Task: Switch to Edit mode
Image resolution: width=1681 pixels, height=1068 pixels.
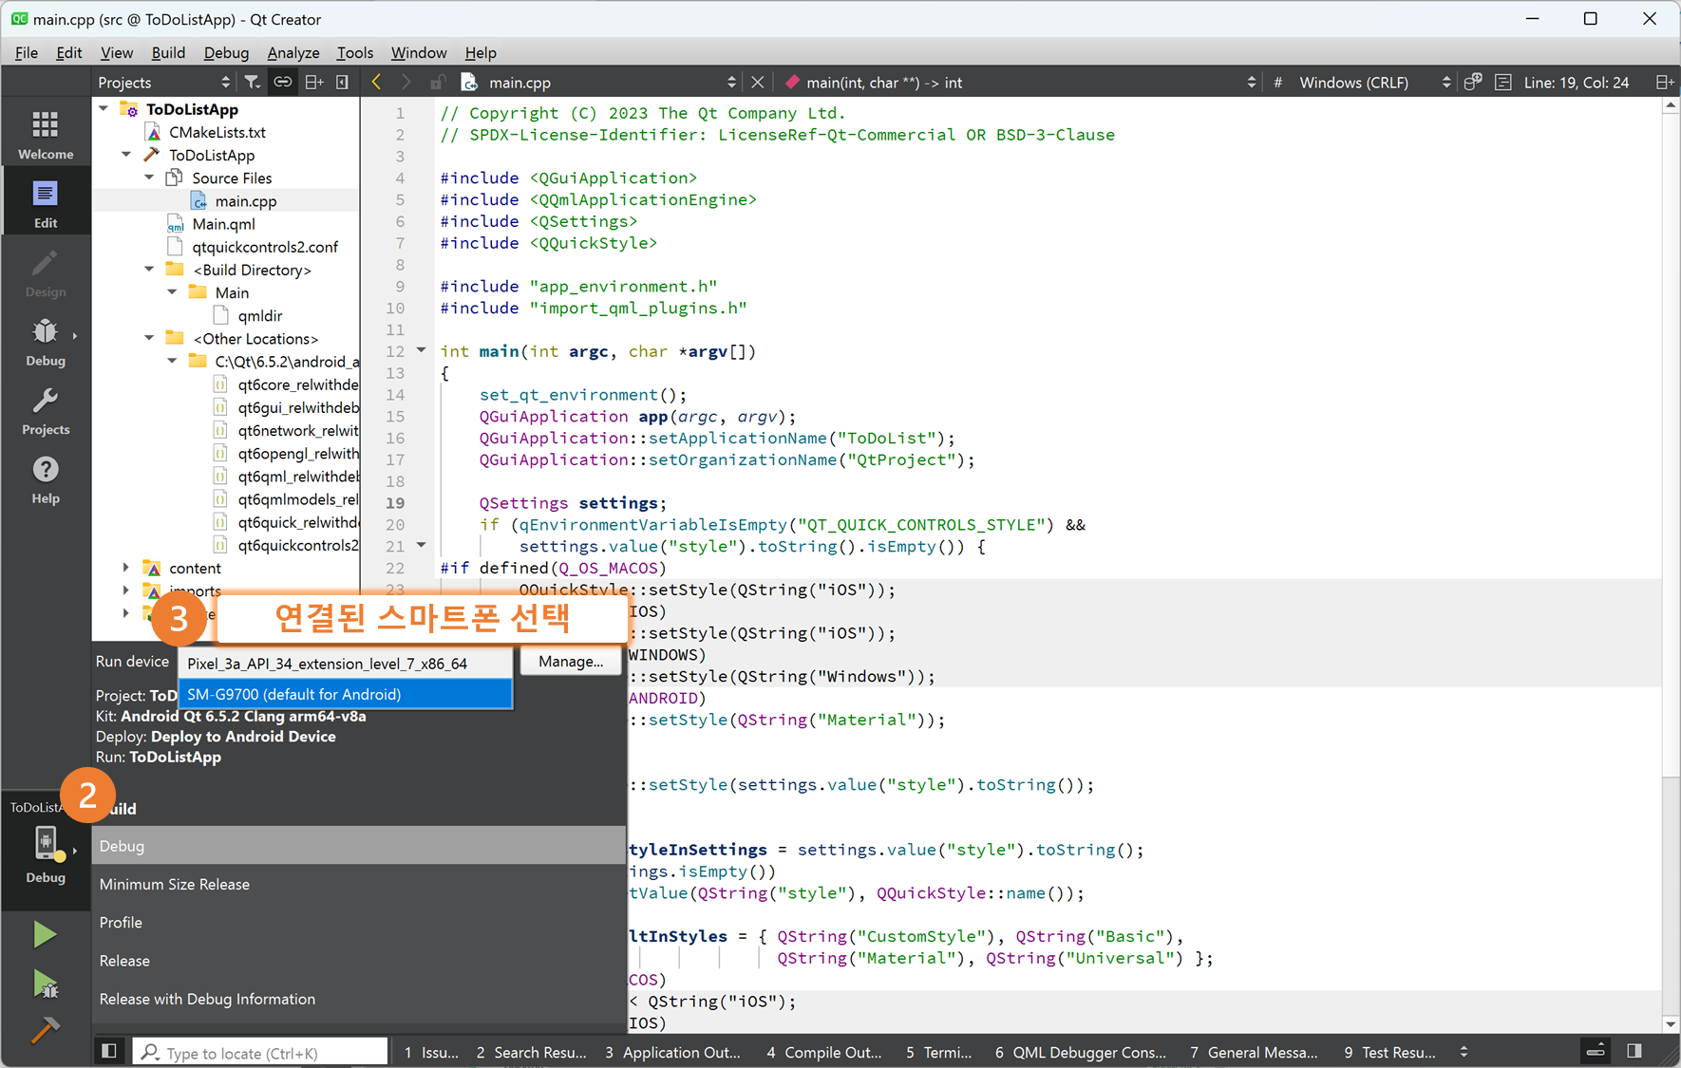Action: [46, 203]
